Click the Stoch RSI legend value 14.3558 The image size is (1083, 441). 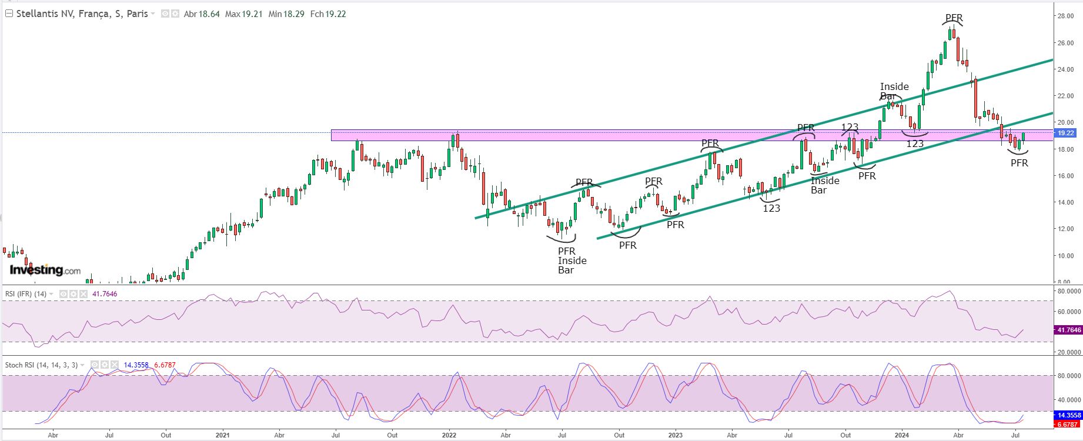point(136,365)
